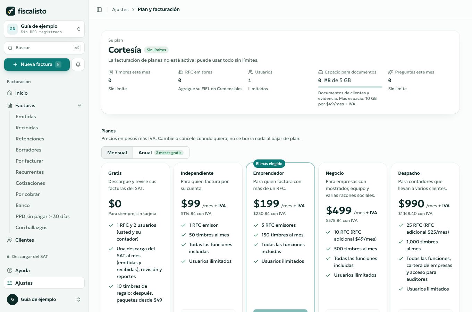This screenshot has width=472, height=312.
Task: Click Ajustes breadcrumb link
Action: coord(120,10)
